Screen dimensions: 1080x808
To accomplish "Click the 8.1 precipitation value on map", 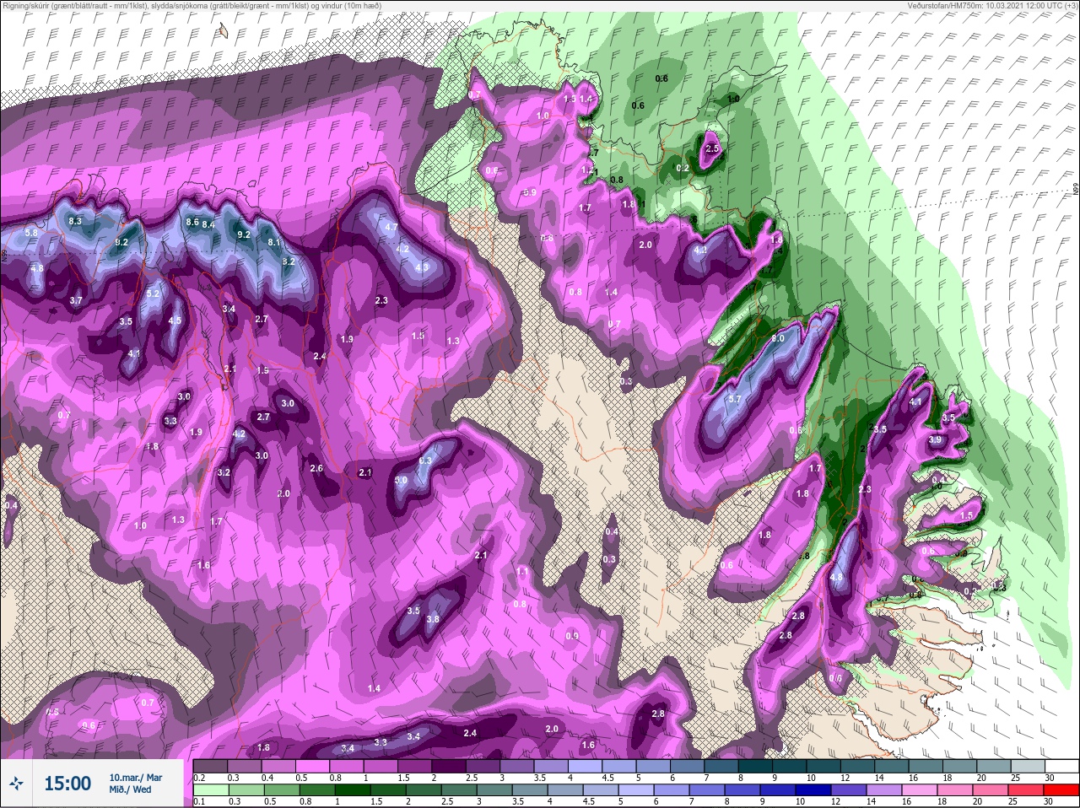I will [x=274, y=242].
